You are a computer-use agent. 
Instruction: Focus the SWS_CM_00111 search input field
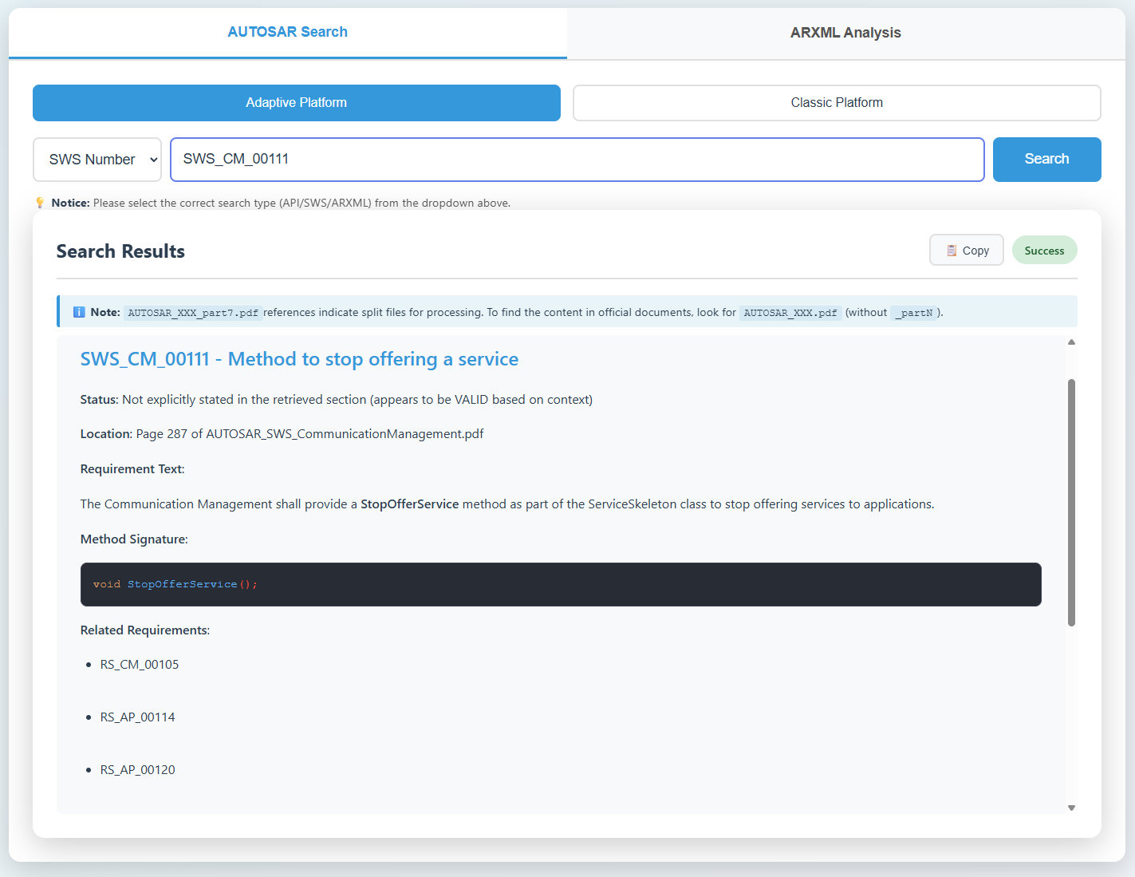point(577,160)
